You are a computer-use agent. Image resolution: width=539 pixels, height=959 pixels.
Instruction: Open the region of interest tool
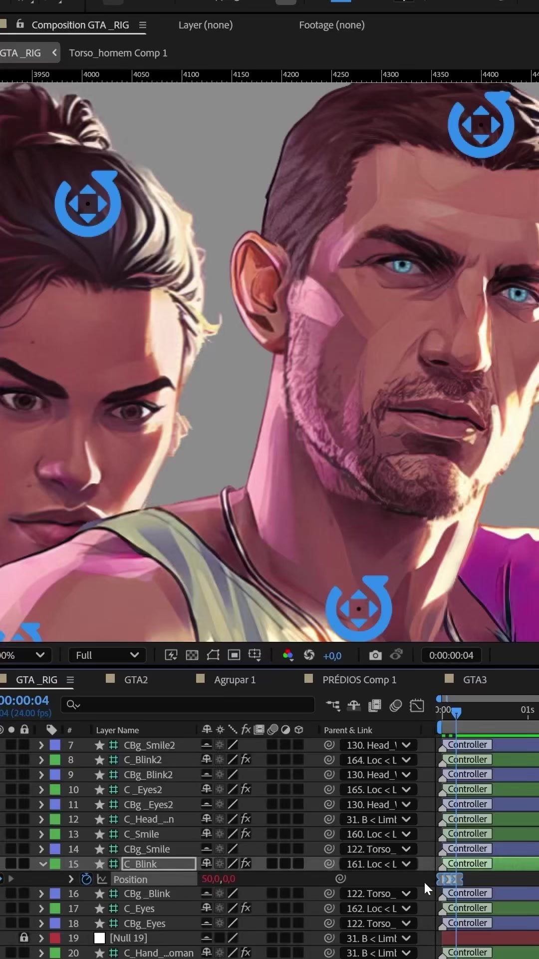234,655
